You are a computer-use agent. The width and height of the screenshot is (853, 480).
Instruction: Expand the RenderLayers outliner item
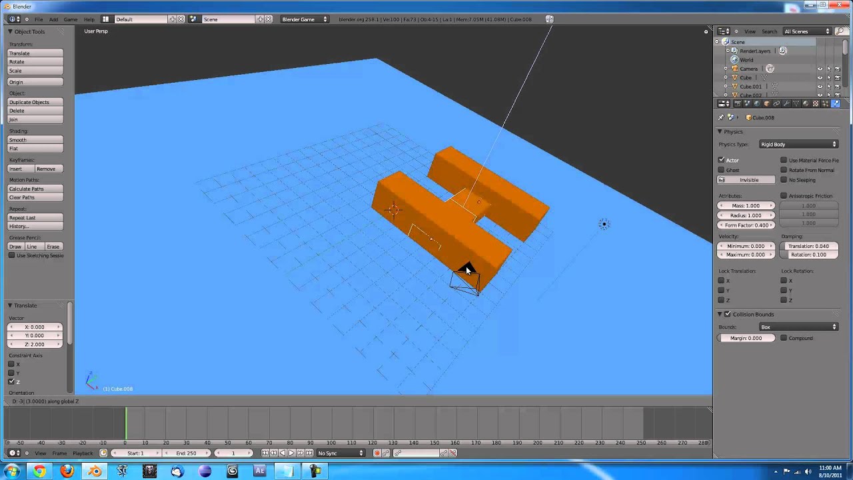click(727, 51)
